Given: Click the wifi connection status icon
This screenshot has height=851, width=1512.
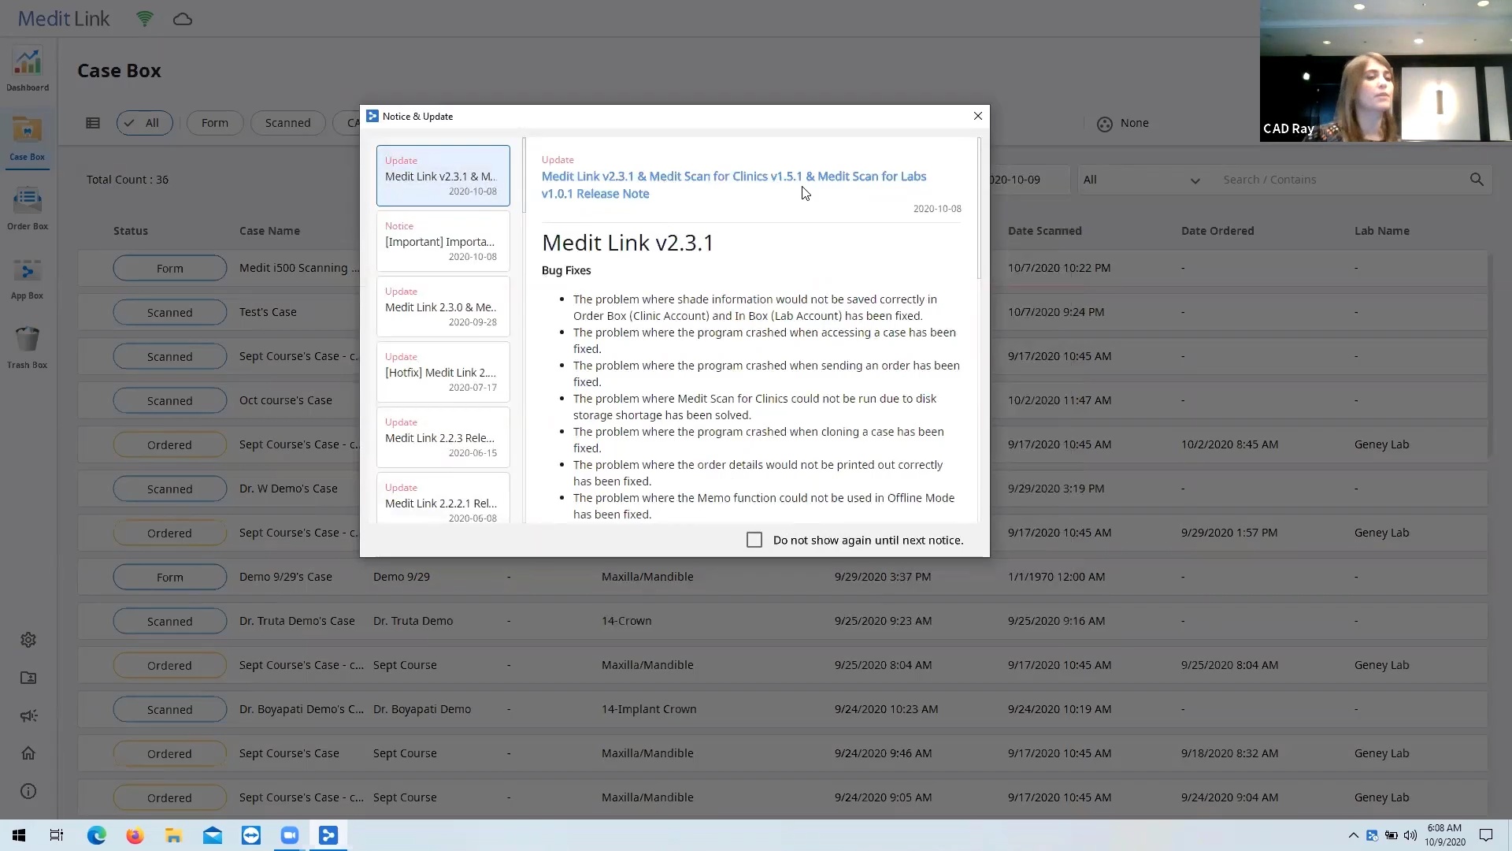Looking at the screenshot, I should [145, 19].
